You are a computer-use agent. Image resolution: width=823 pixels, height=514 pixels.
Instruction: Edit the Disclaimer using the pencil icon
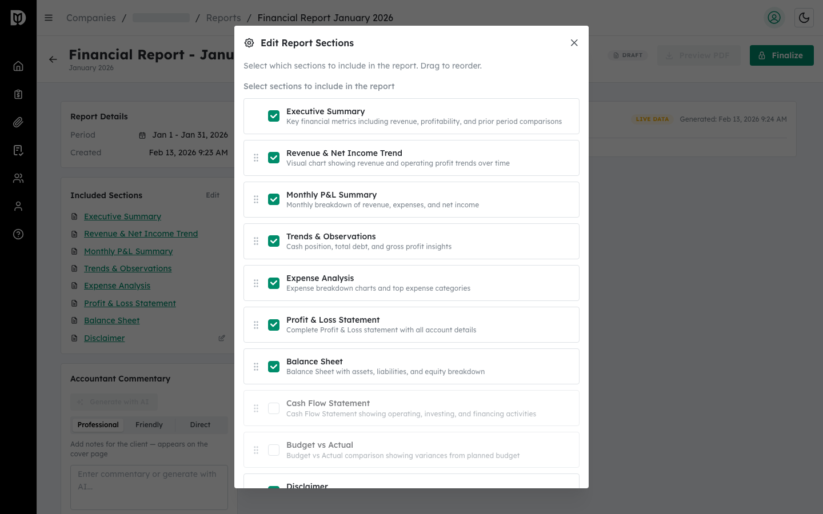222,338
